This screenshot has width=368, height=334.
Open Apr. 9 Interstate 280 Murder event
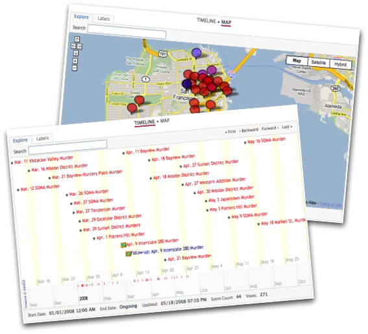click(153, 242)
